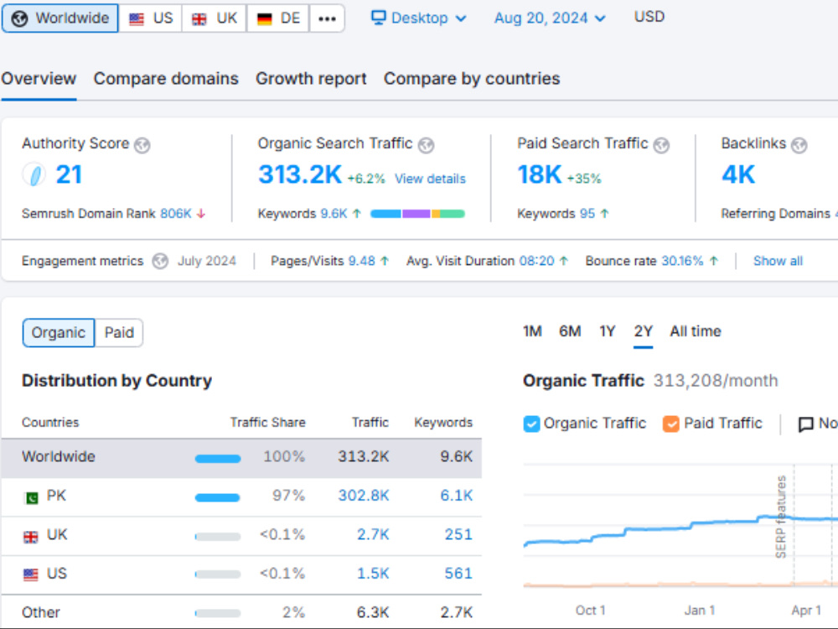Uncheck the Paid Traffic checkbox
Viewport: 838px width, 629px height.
(670, 424)
